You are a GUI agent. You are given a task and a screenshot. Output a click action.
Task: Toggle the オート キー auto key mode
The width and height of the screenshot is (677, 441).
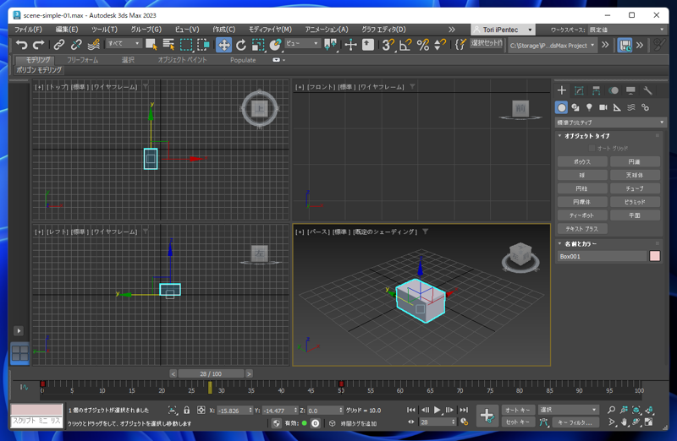(517, 410)
